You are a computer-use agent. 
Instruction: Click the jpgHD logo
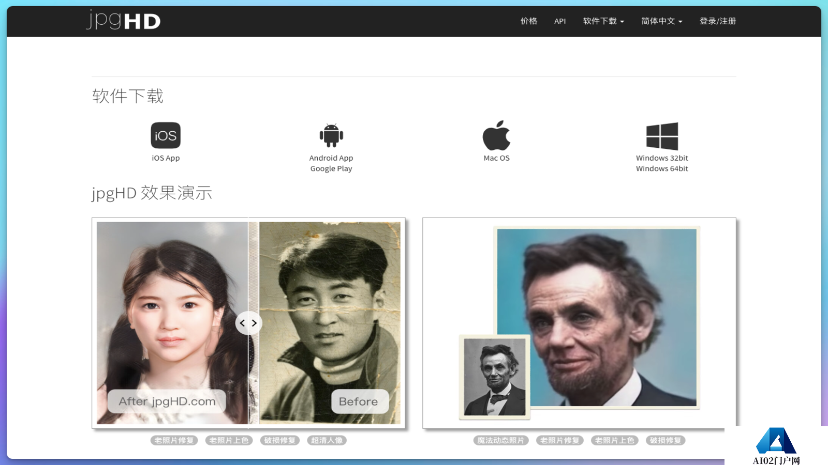[123, 20]
